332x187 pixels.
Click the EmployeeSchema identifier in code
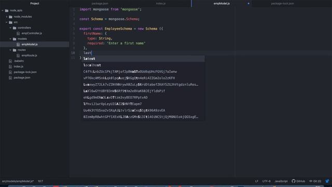pyautogui.click(x=118, y=29)
